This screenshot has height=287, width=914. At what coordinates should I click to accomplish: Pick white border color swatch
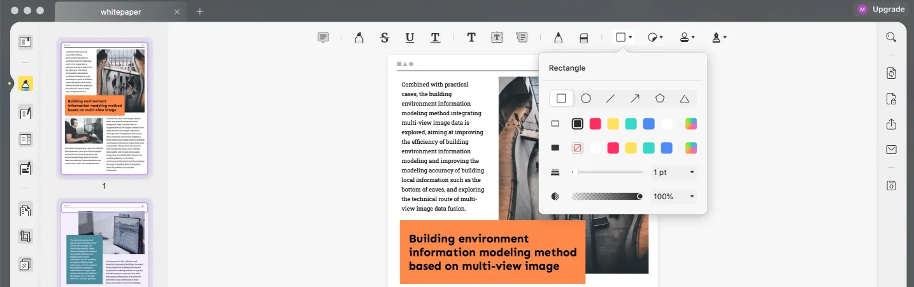[x=667, y=123]
